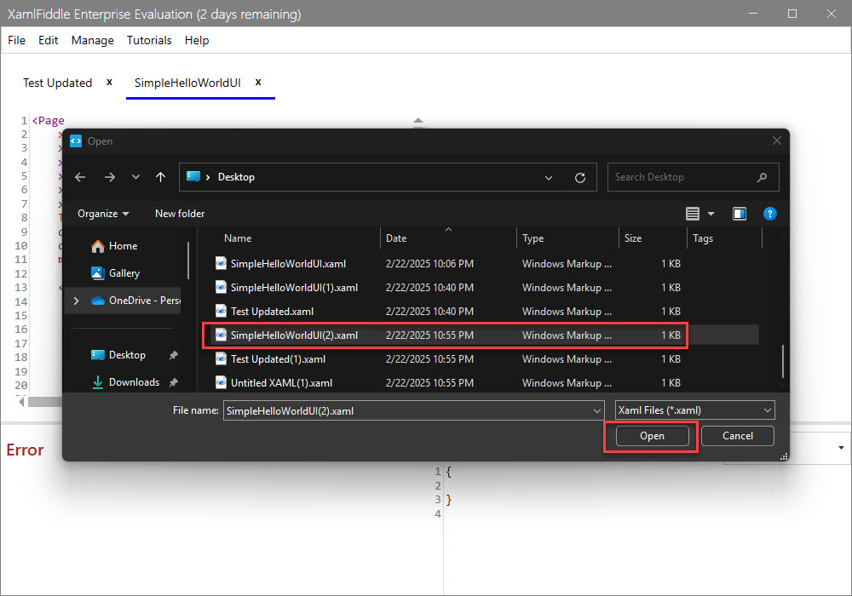Expand the address bar history dropdown

[549, 177]
